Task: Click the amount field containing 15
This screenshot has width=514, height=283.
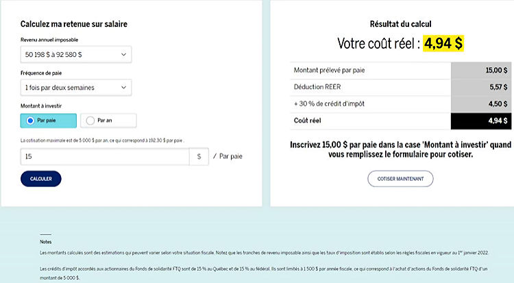Action: tap(105, 157)
